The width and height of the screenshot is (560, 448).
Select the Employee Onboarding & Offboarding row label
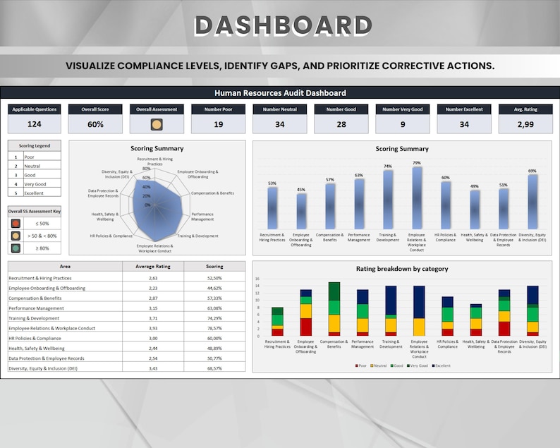pyautogui.click(x=47, y=288)
